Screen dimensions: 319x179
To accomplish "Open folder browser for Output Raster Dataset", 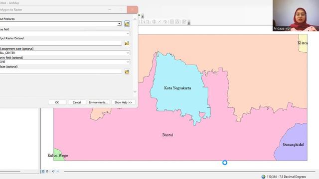I will click(x=127, y=43).
